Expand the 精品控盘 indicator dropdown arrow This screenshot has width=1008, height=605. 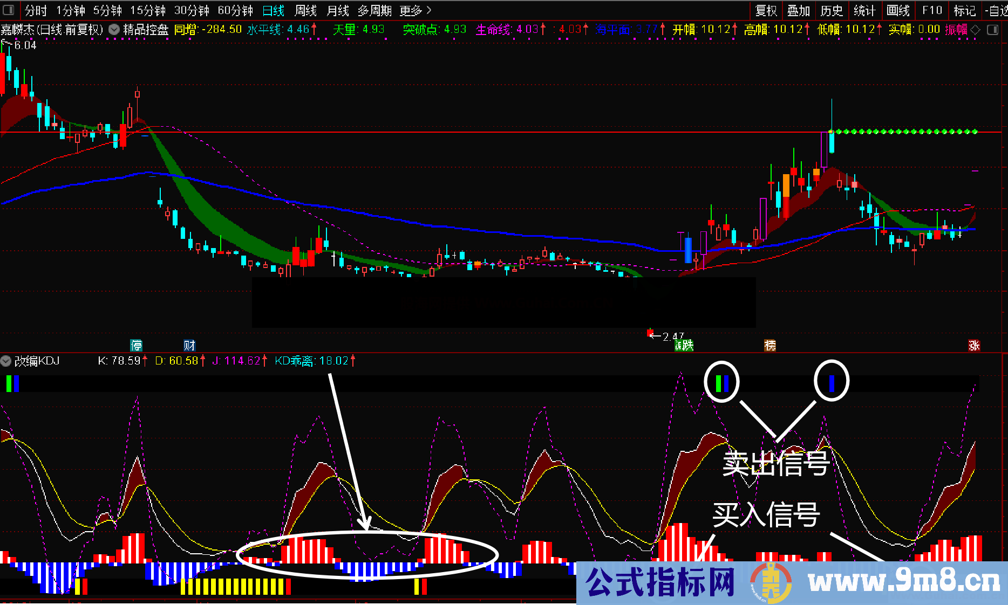(114, 30)
